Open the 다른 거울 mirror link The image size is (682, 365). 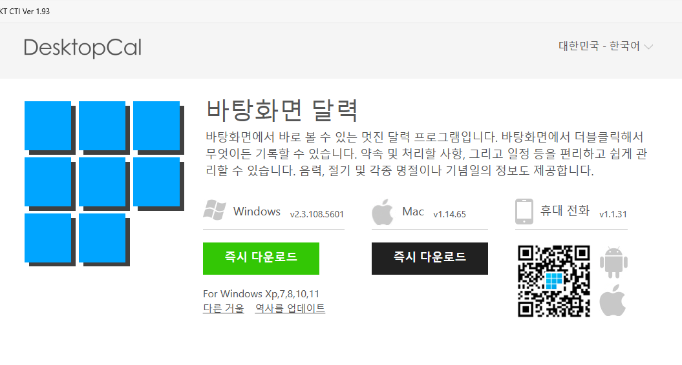pos(224,308)
